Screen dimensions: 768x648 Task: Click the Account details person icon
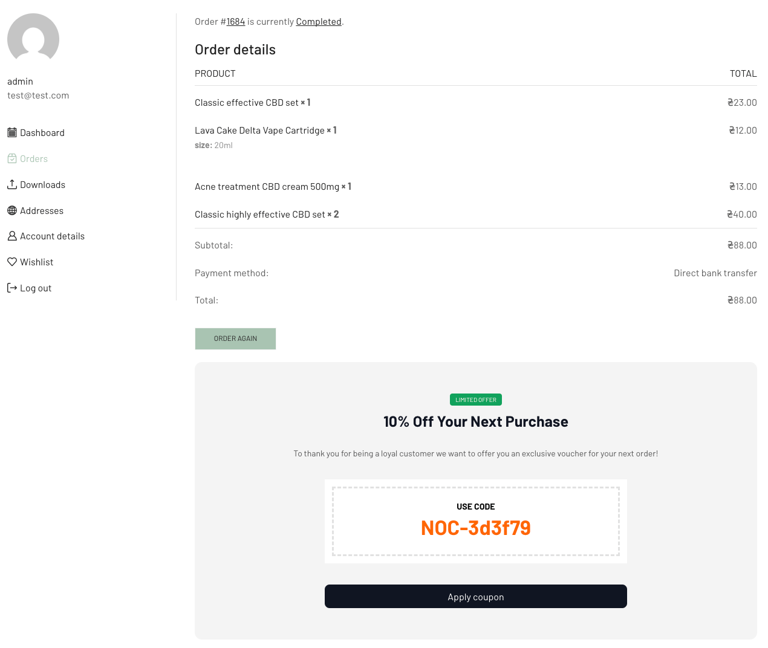click(x=12, y=236)
